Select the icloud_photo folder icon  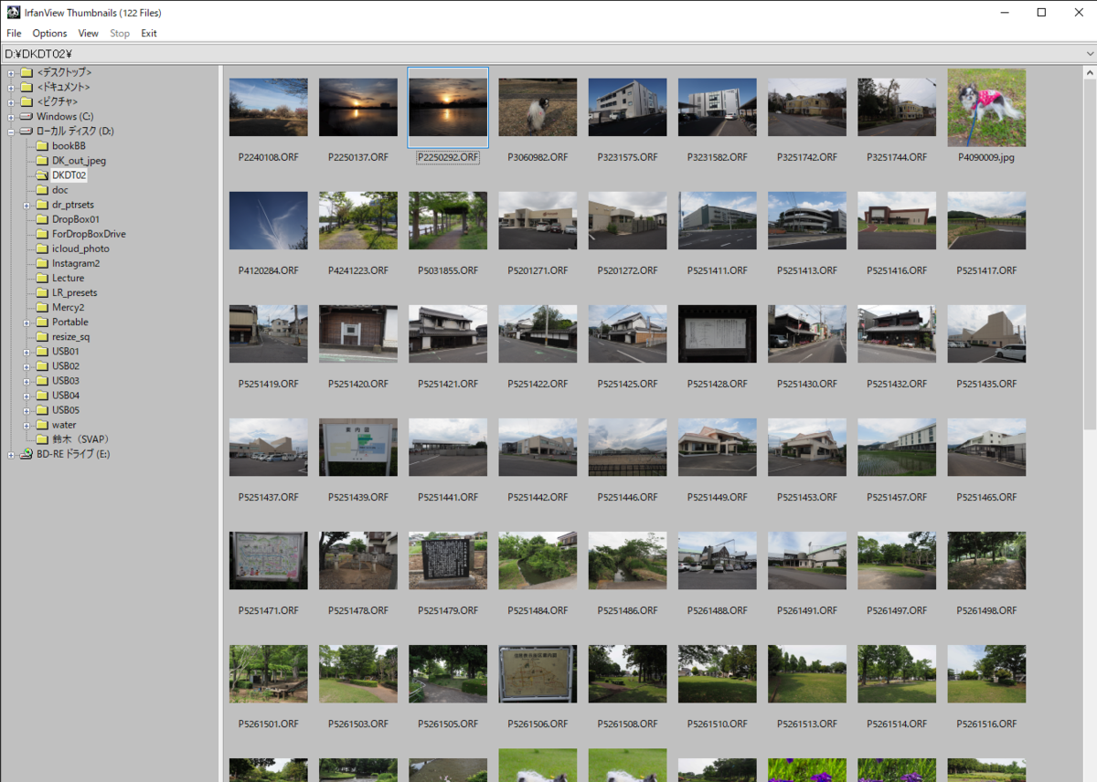pyautogui.click(x=42, y=248)
